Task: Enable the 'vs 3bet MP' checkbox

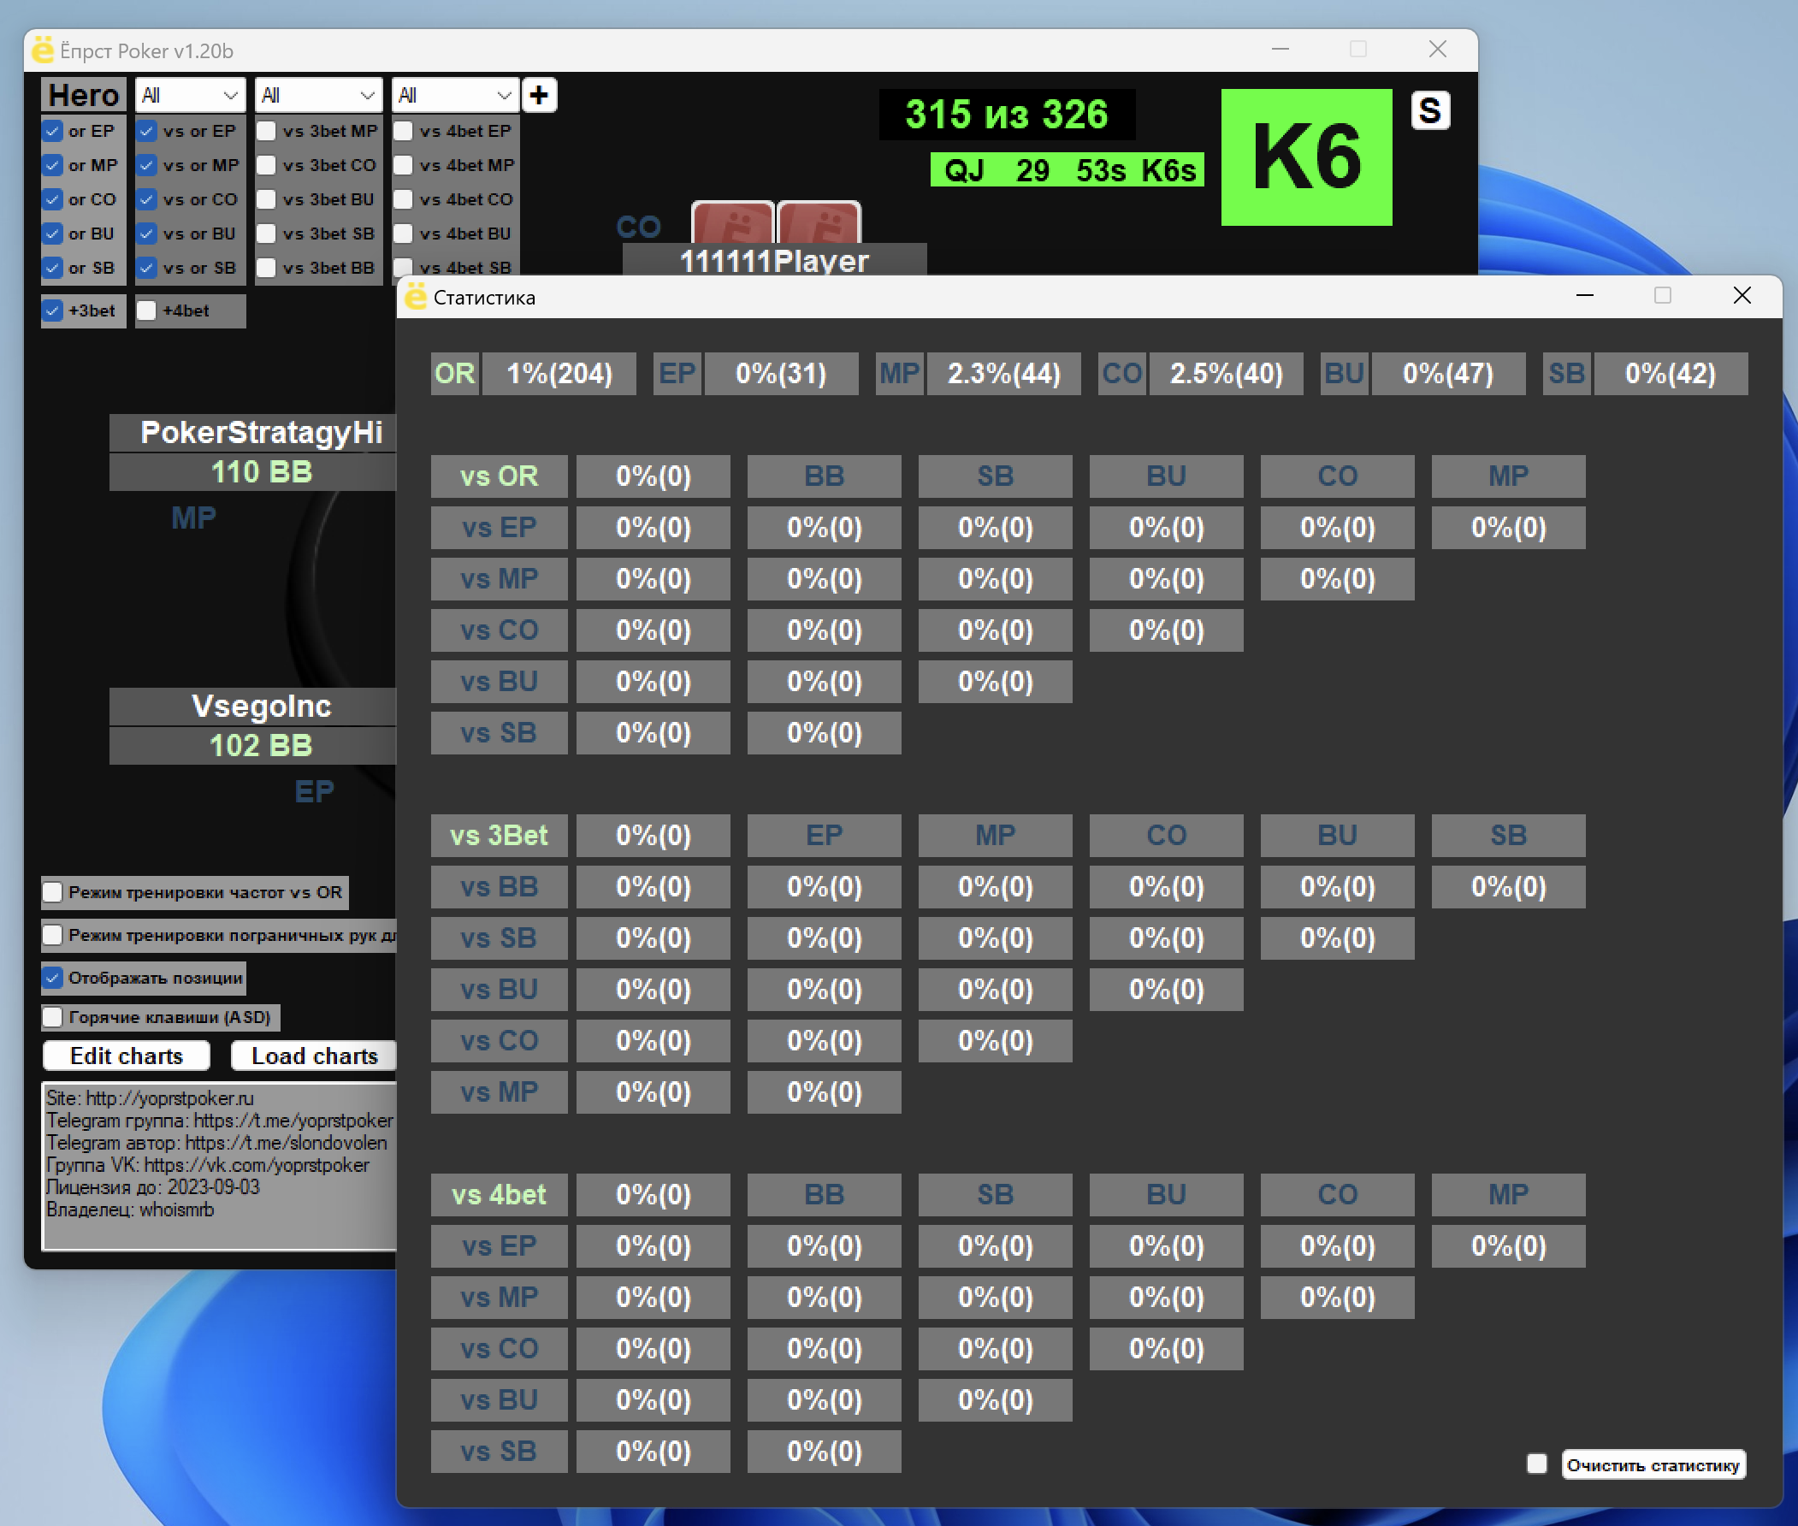Action: [266, 132]
